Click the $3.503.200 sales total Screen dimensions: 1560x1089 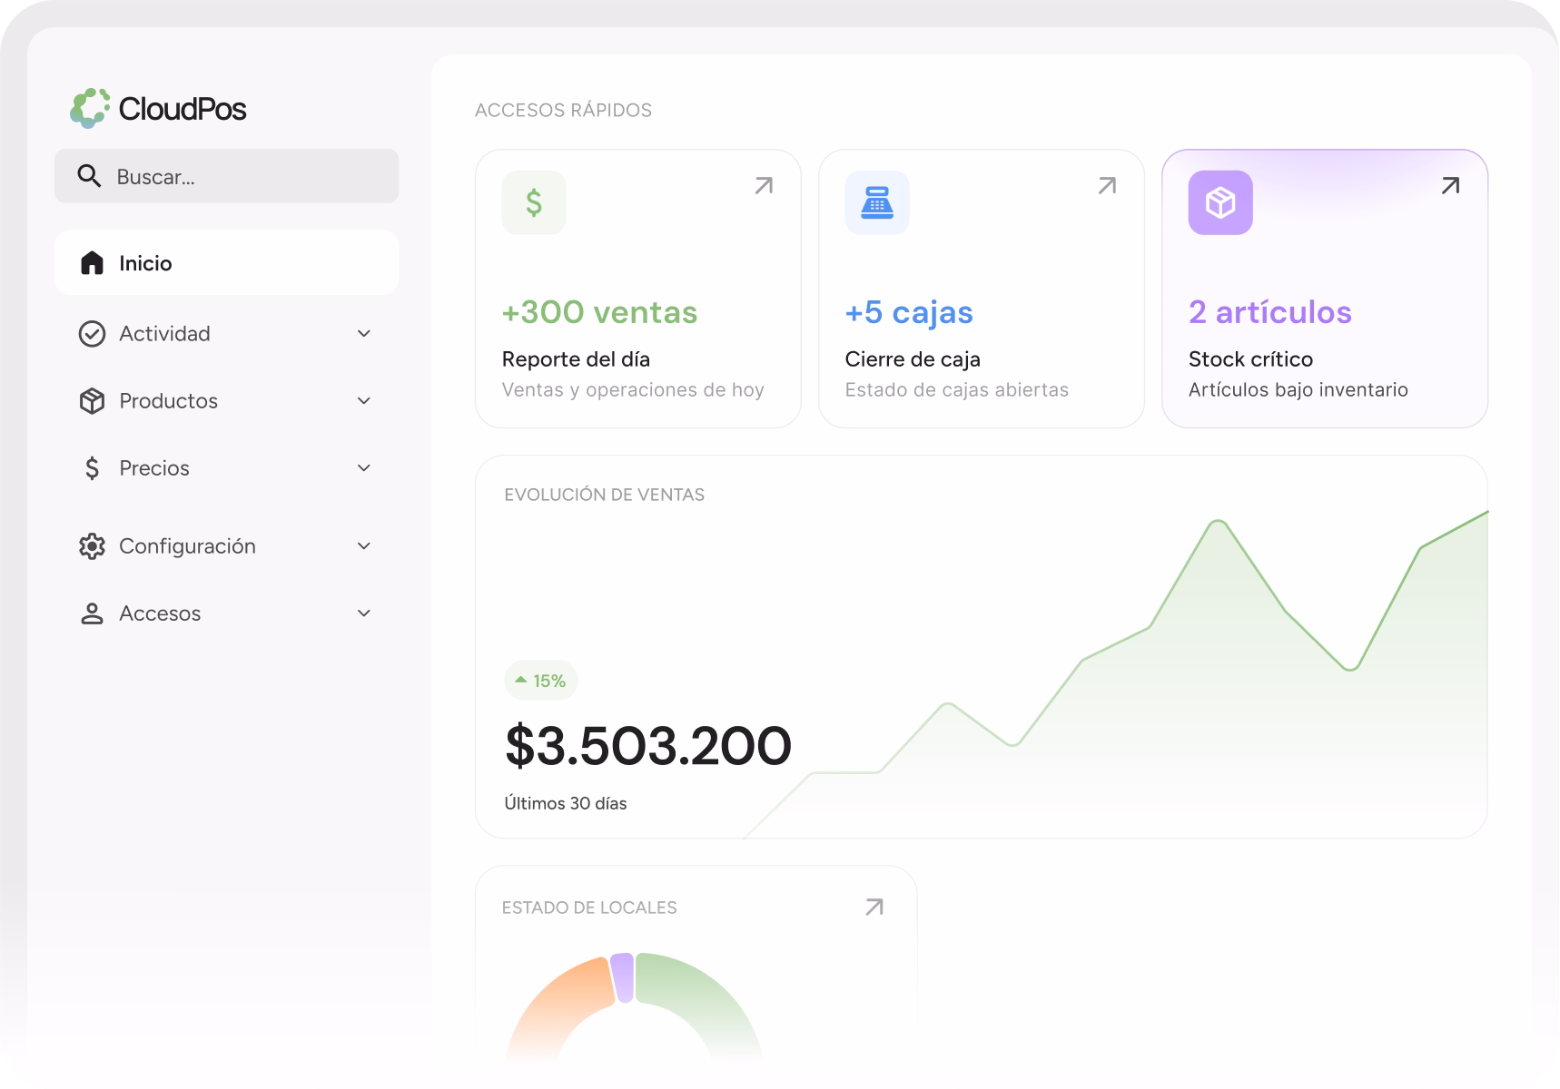(648, 746)
